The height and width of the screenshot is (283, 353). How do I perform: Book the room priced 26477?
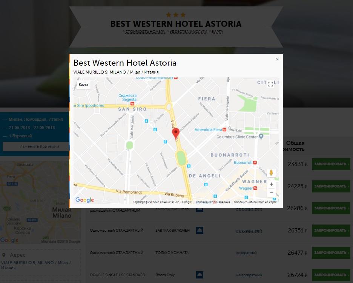click(331, 252)
